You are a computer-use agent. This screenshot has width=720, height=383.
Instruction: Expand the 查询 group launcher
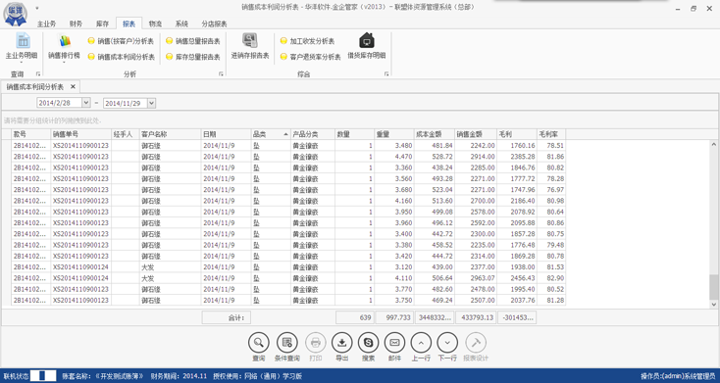click(x=38, y=73)
